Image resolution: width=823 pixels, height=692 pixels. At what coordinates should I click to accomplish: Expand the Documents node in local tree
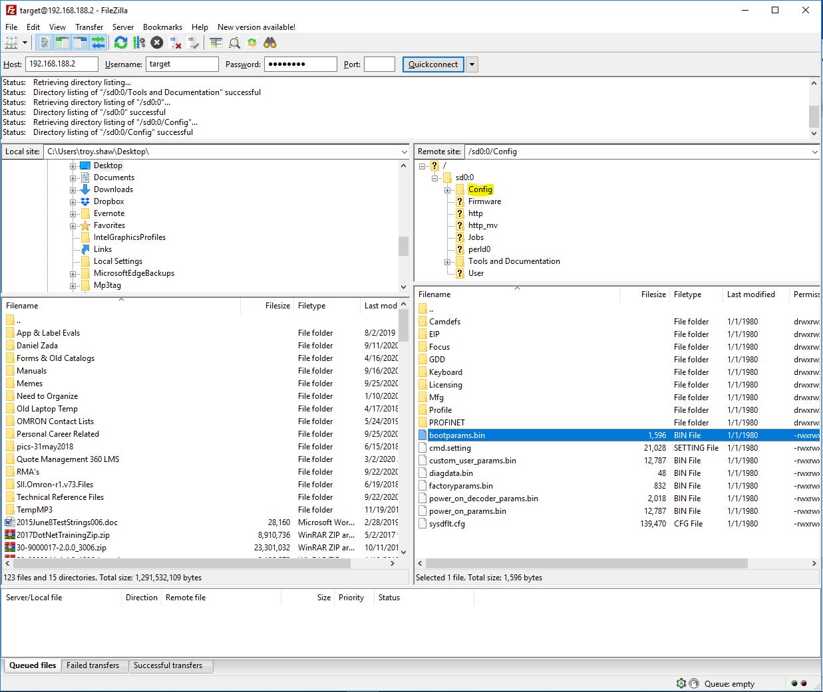pyautogui.click(x=73, y=178)
